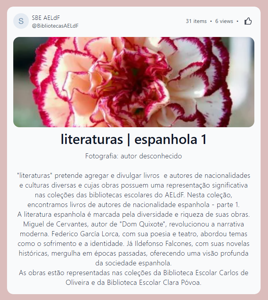Click the caption Fotografia: autor desconhecido
The width and height of the screenshot is (268, 300).
coord(133,156)
